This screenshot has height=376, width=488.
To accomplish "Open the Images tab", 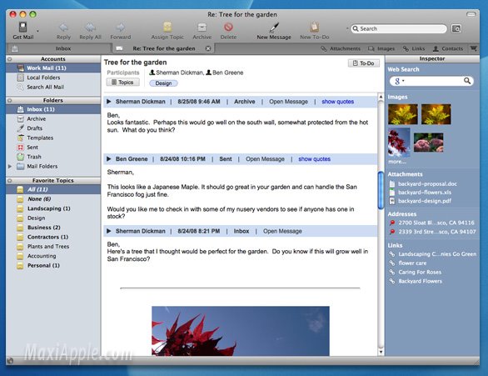I will coord(381,48).
